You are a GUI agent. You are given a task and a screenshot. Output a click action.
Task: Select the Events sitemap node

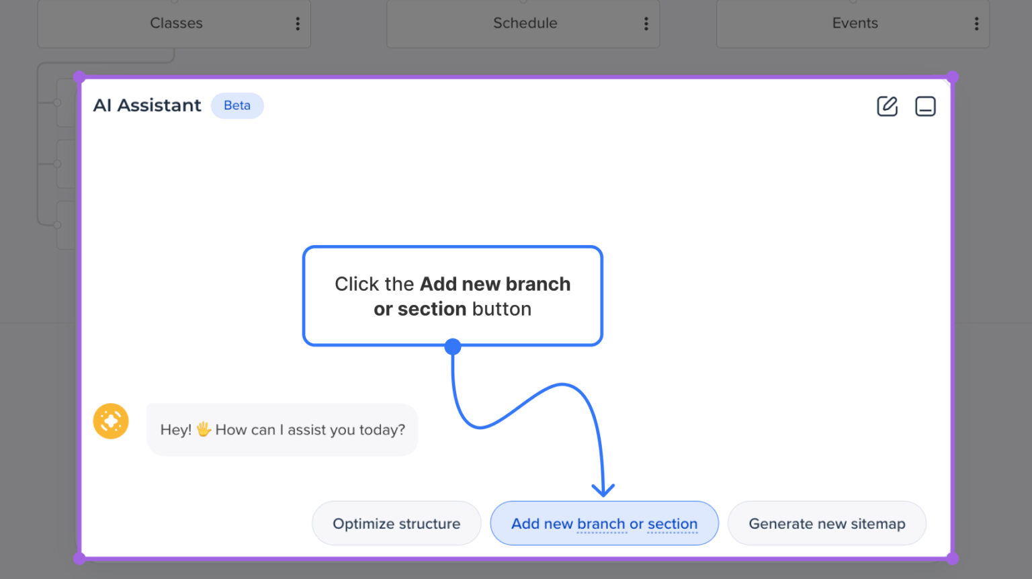click(x=855, y=23)
